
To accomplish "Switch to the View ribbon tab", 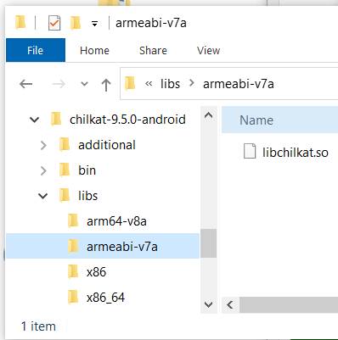I will pyautogui.click(x=209, y=51).
